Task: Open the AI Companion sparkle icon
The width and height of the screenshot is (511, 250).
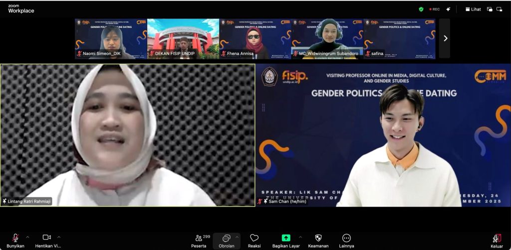Action: (x=448, y=9)
